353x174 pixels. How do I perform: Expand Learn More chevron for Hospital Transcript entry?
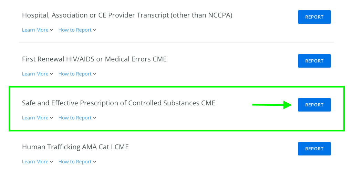coord(52,30)
